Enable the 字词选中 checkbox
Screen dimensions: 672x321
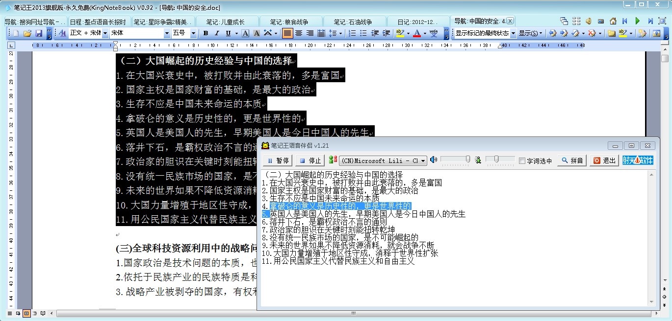click(x=522, y=160)
